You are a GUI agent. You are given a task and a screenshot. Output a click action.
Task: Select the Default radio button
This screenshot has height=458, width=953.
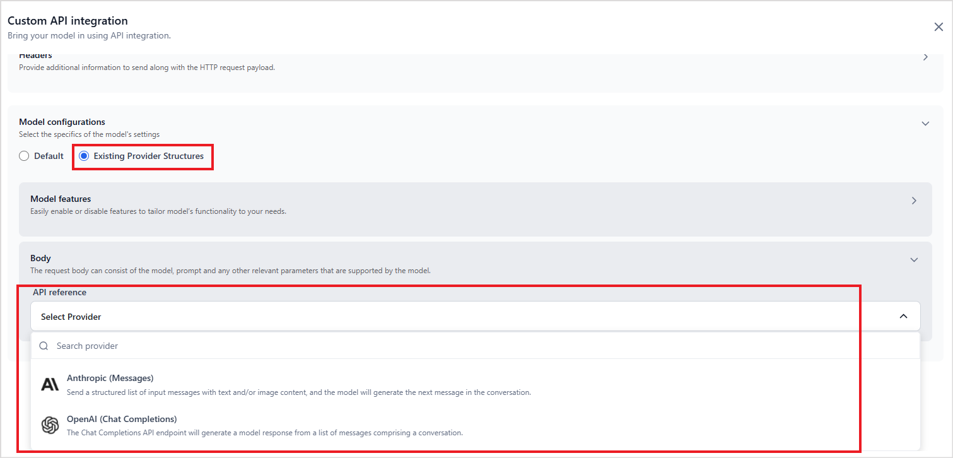pyautogui.click(x=24, y=156)
